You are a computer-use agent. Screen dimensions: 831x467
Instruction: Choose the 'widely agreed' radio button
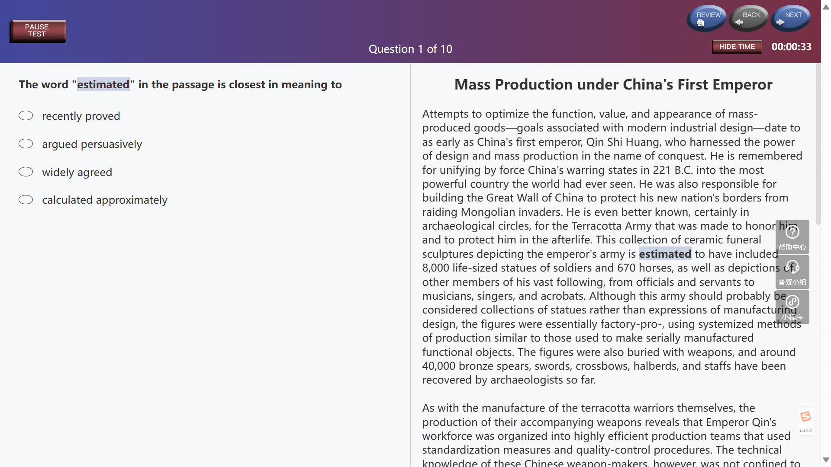[x=26, y=172]
